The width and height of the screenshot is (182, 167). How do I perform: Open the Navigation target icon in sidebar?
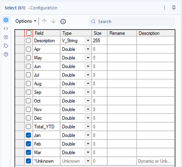[6, 37]
